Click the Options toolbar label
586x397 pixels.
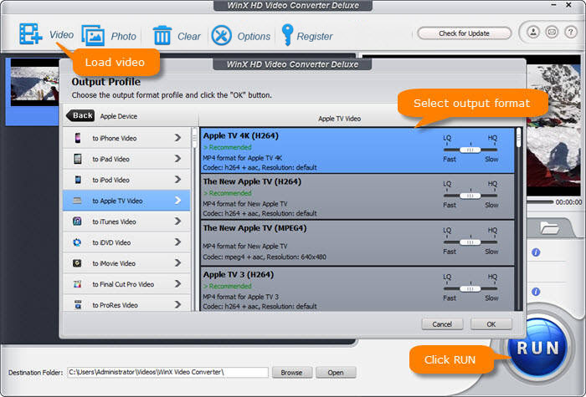pos(254,36)
